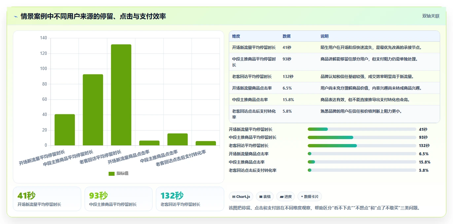Image resolution: width=453 pixels, height=224 pixels.
Task: Click description starting 陌生用户在开场阶段快速流失
Action: 371,47
